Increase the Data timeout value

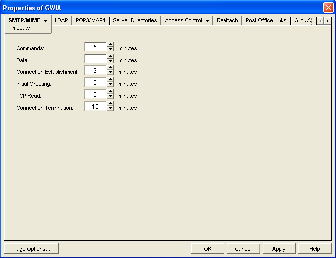pyautogui.click(x=110, y=56)
